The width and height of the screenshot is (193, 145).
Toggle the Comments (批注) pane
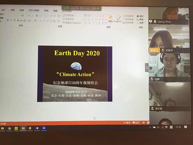[136, 122]
